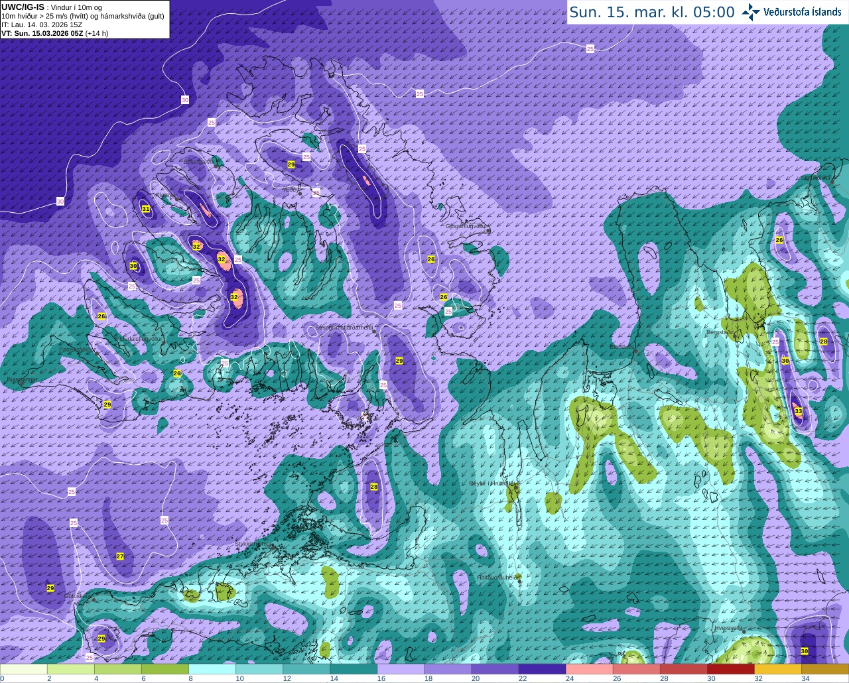Select the 8–10 m/s light cyan legend swatch
Viewport: 849px width, 683px height.
pyautogui.click(x=213, y=669)
